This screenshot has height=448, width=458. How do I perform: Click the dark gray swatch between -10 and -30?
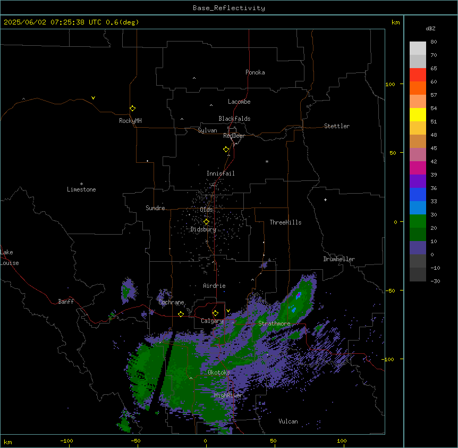click(x=418, y=275)
